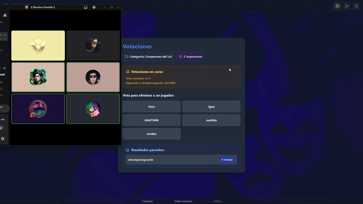Viewport: 363px width, 204px height.
Task: Click the v1.2.1 version label
Action: [217, 201]
